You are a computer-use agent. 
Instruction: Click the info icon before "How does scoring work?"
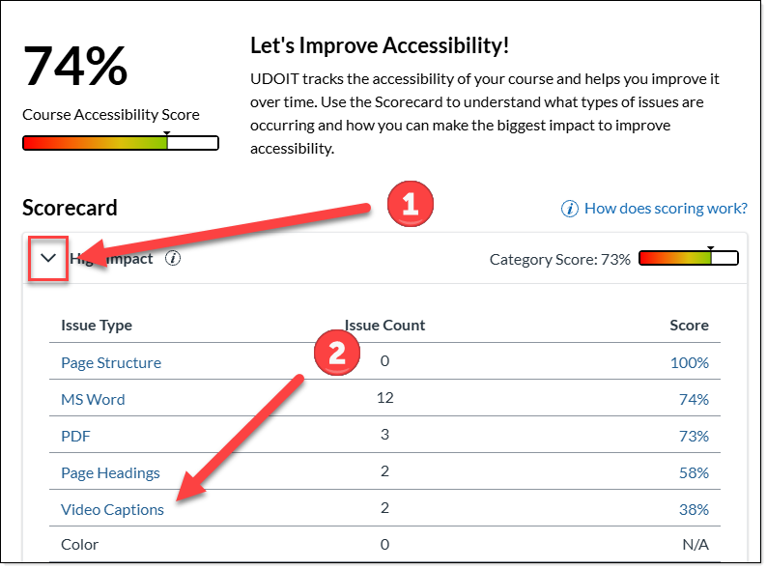coord(570,209)
